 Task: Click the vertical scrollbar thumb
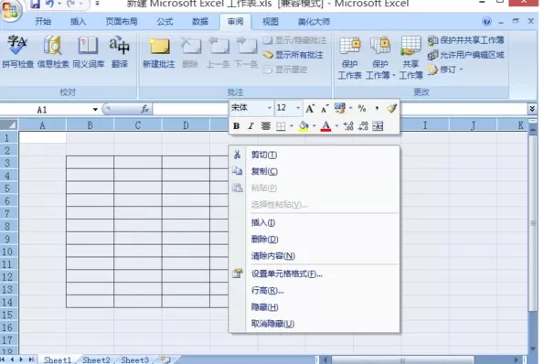(532, 223)
